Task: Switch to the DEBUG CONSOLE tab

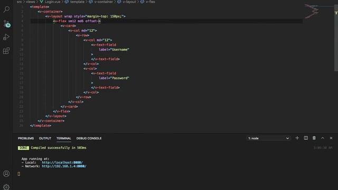Action: [89, 138]
